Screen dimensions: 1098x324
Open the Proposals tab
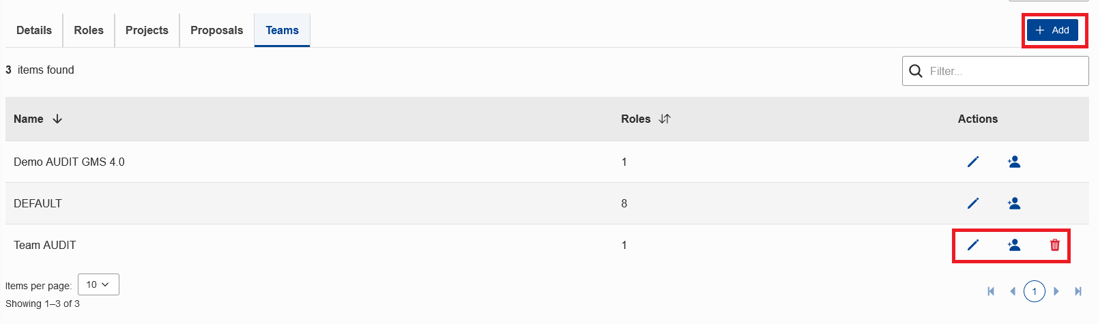(x=217, y=30)
